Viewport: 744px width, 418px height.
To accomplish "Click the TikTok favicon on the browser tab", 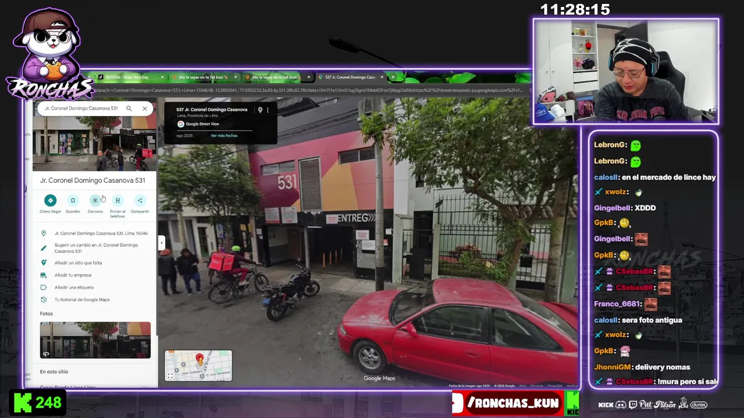I will coord(101,77).
